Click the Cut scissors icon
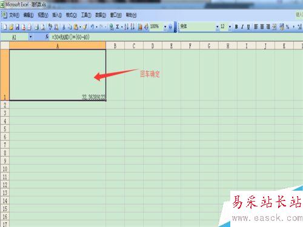 point(64,27)
